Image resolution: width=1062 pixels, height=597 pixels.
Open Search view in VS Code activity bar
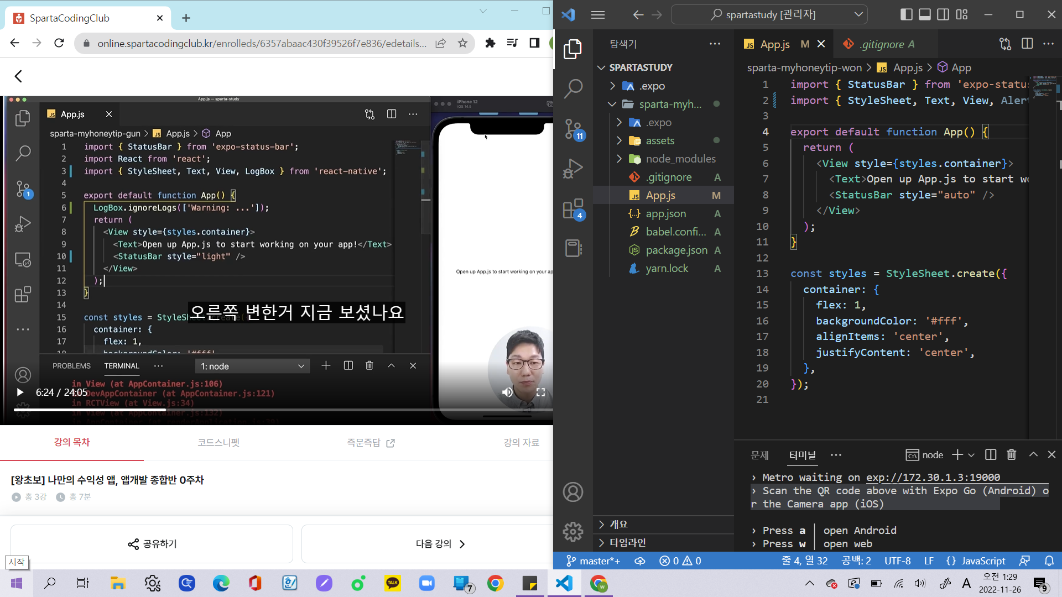pyautogui.click(x=573, y=88)
